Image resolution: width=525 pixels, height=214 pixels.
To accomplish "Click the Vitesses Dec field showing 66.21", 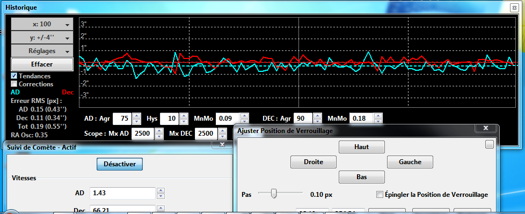I will click(x=122, y=210).
